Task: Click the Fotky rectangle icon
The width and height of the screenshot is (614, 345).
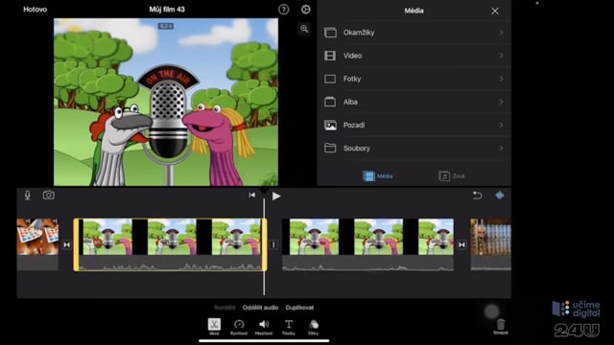Action: (330, 79)
